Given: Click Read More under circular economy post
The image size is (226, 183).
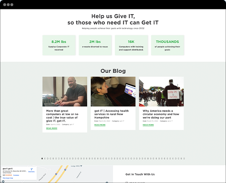Looking at the screenshot, I should (x=148, y=125).
